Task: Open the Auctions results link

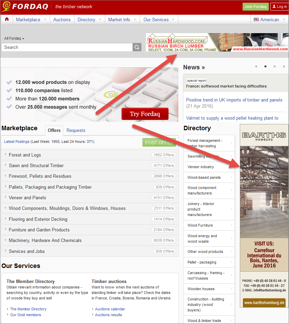Action: [108, 315]
